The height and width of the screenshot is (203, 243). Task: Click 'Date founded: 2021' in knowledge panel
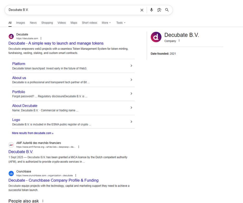pyautogui.click(x=163, y=53)
